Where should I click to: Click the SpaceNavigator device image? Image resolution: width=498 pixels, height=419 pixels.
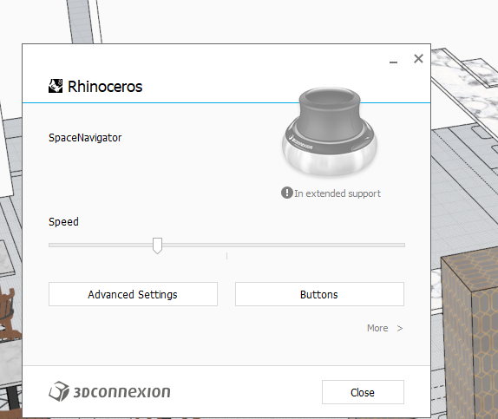click(330, 132)
